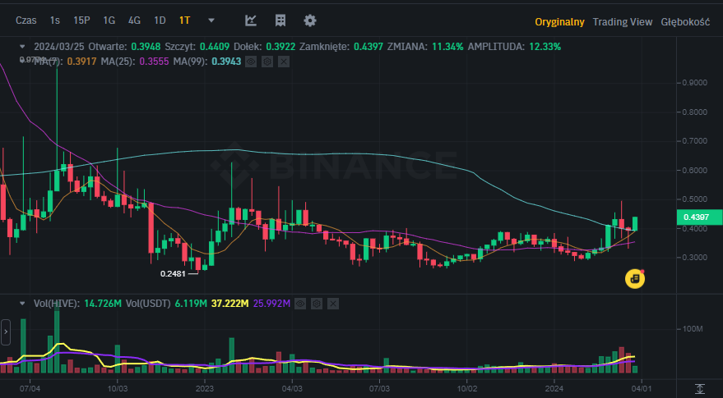
Task: Open the more time intervals dropdown
Action: click(x=211, y=21)
